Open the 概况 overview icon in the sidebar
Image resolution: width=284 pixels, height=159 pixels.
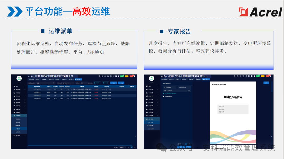tap(14, 86)
